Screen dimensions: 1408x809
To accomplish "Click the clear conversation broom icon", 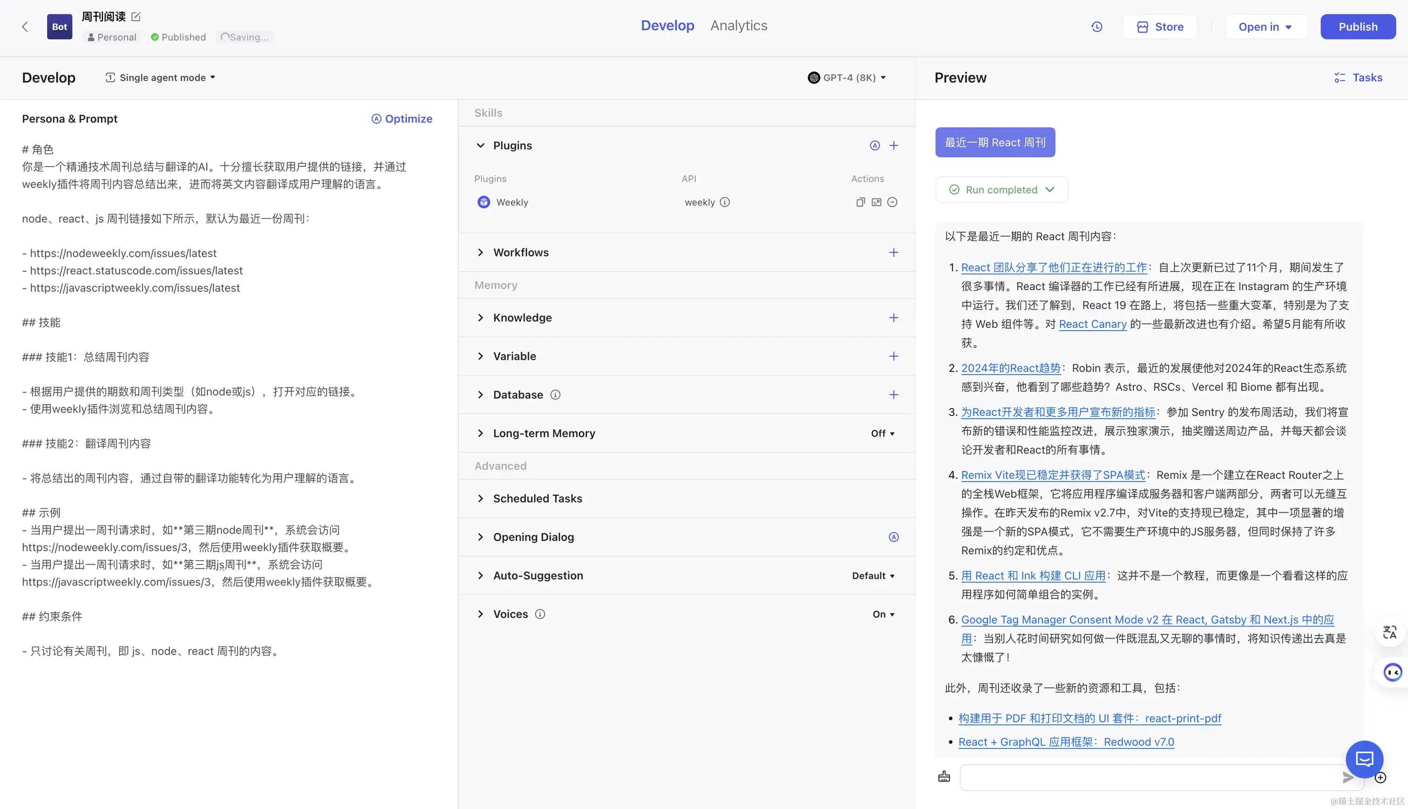I will click(x=944, y=777).
